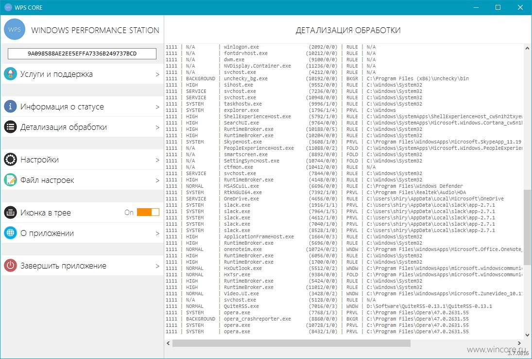Select the SkypeHost.exe process entry
The image size is (532, 359).
[344, 142]
